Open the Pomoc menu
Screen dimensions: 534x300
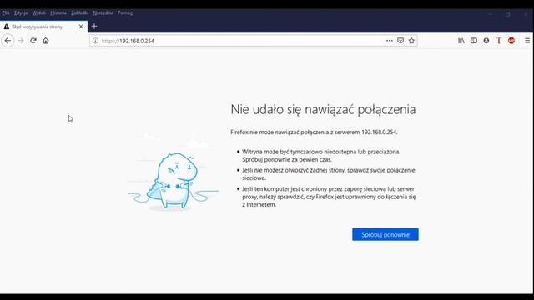coord(125,13)
